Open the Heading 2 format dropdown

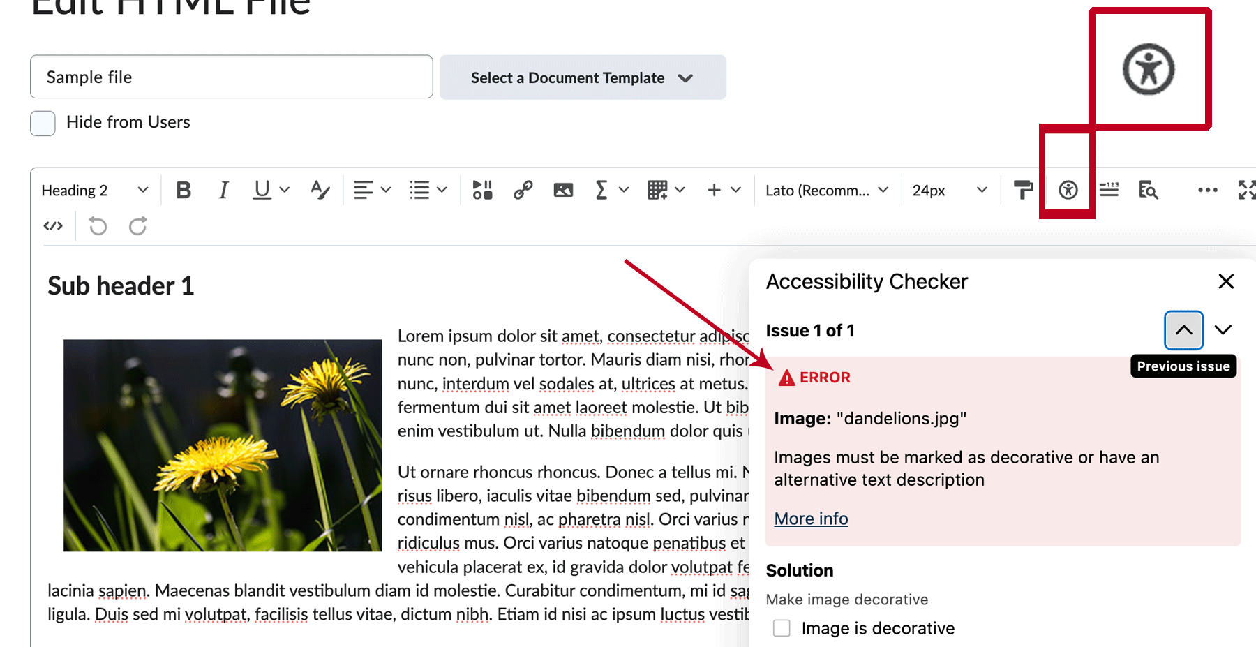click(95, 190)
